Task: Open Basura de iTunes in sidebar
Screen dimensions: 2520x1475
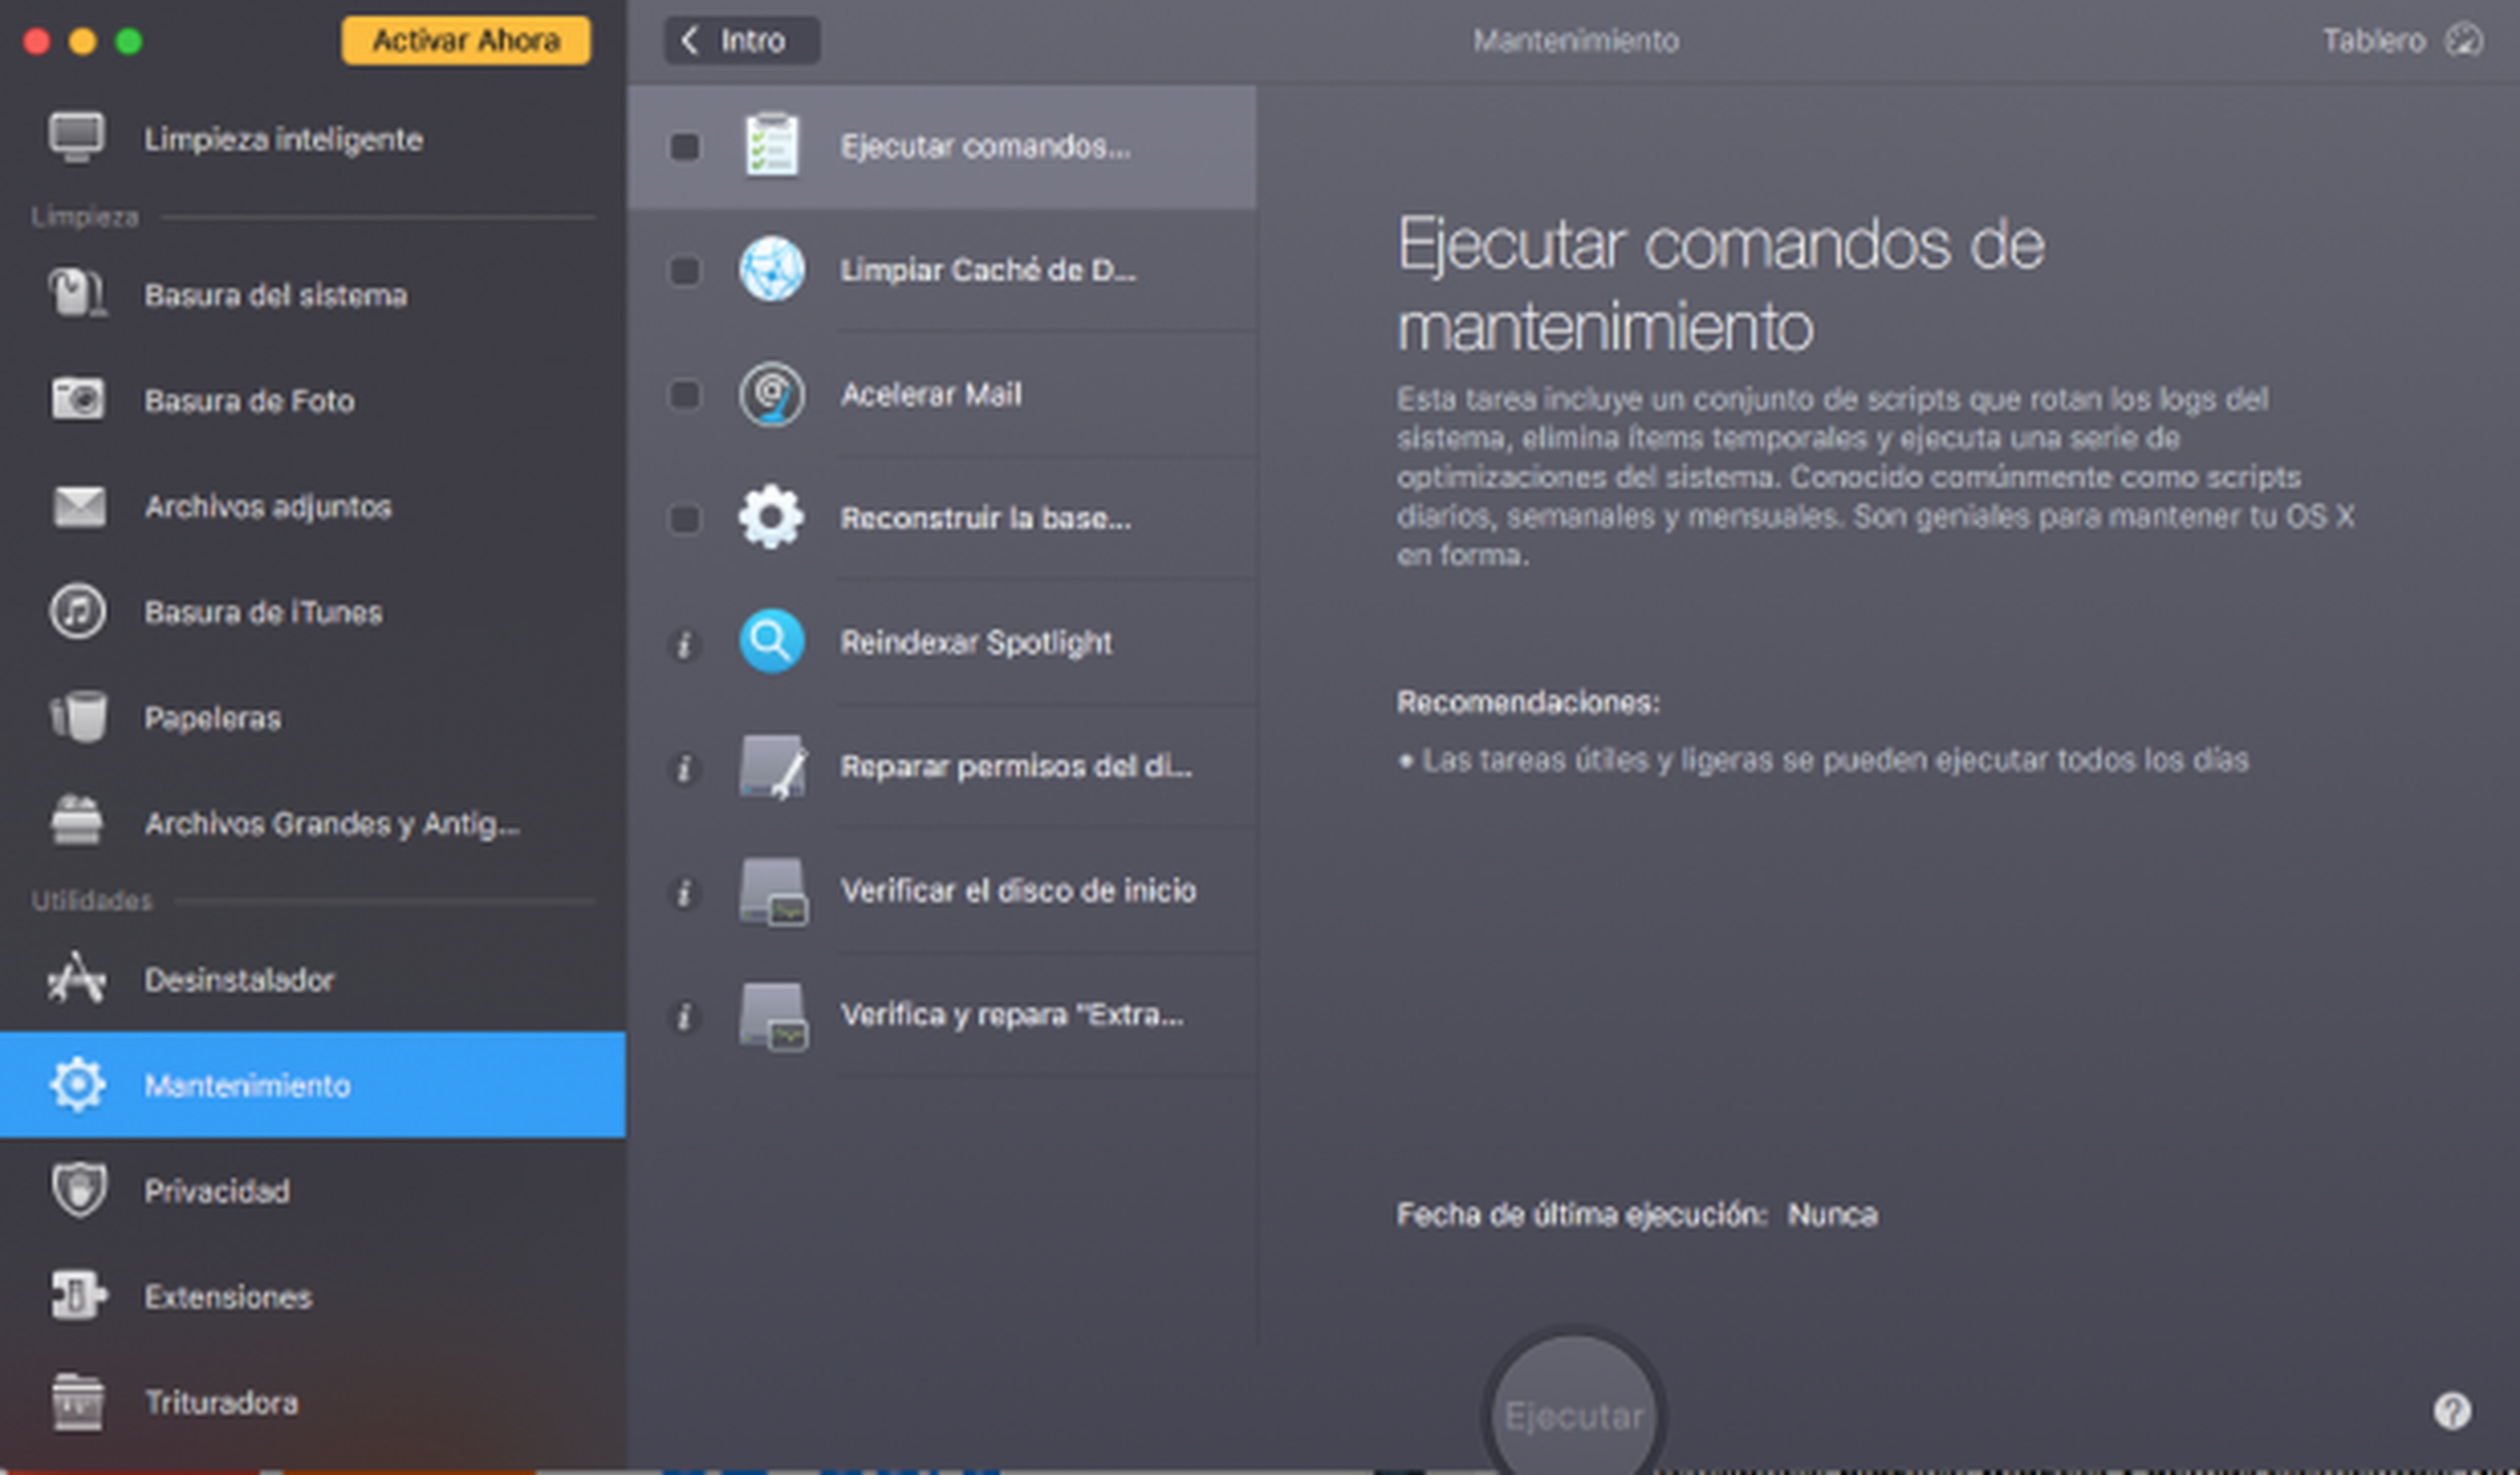Action: pos(313,611)
